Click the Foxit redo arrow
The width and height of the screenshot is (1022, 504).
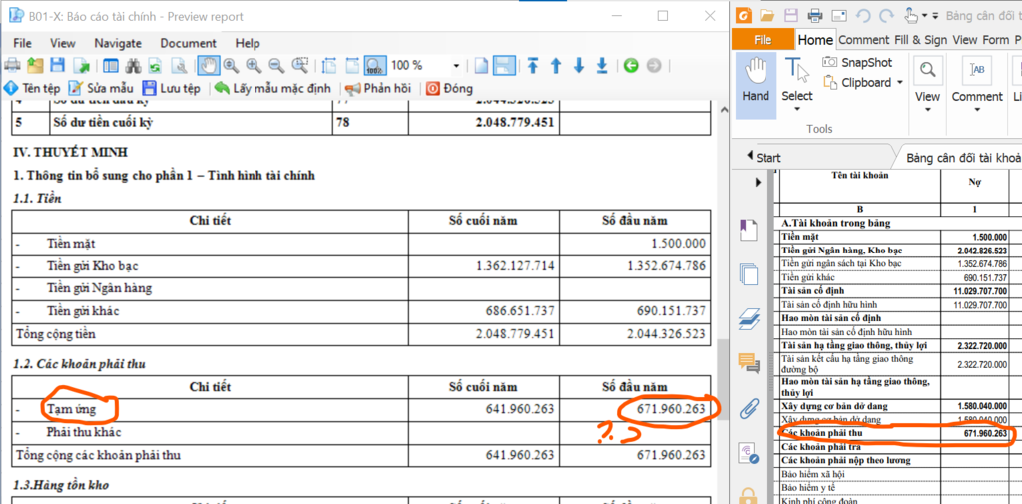886,15
